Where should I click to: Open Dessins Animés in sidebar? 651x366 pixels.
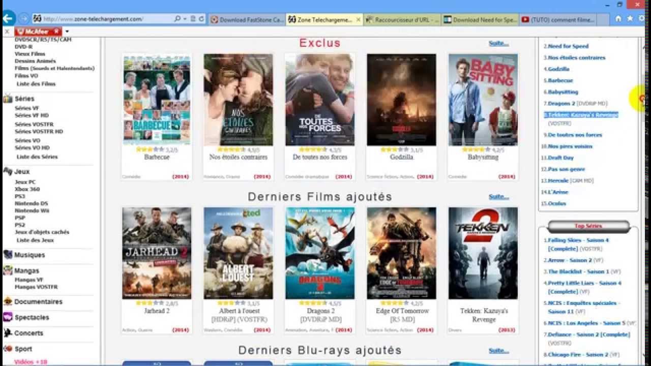click(35, 61)
